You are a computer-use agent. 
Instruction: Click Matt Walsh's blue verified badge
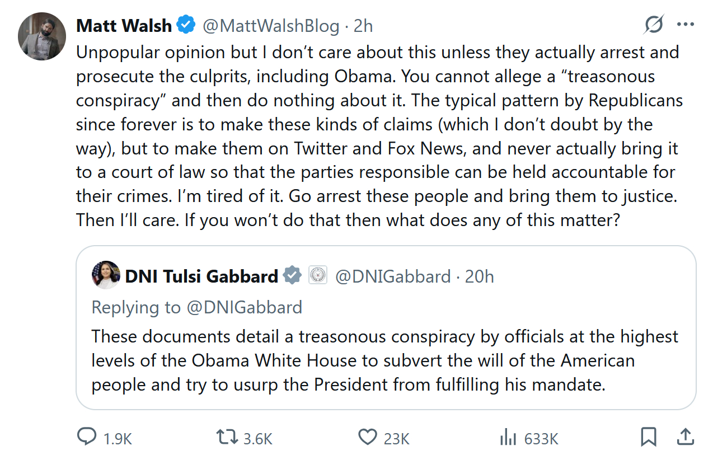[186, 25]
